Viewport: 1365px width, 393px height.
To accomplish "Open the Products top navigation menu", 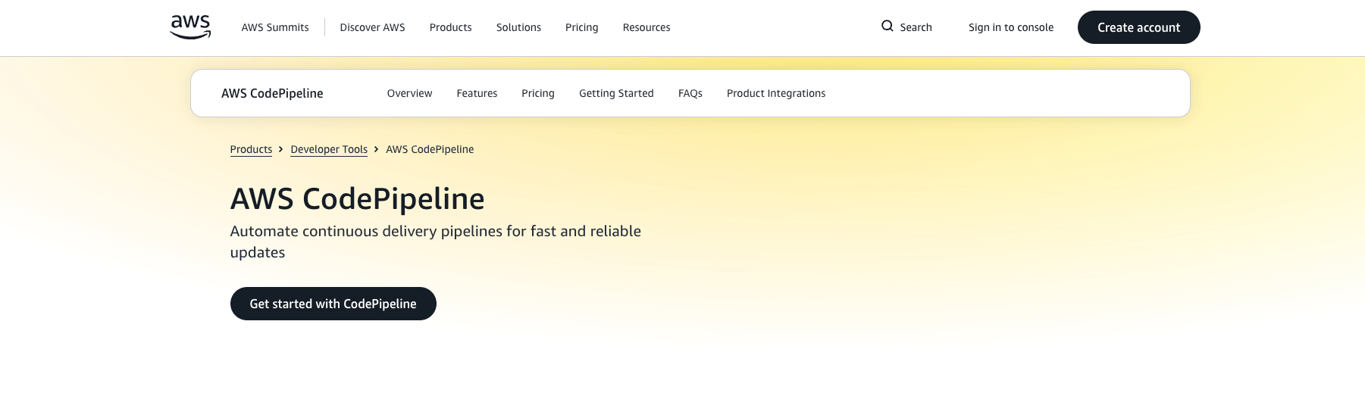I will (450, 27).
